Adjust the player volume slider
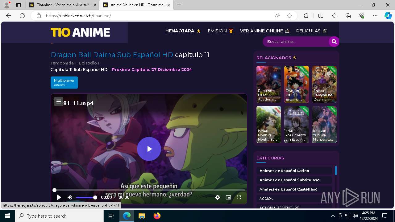The height and width of the screenshot is (222, 395). click(x=87, y=197)
